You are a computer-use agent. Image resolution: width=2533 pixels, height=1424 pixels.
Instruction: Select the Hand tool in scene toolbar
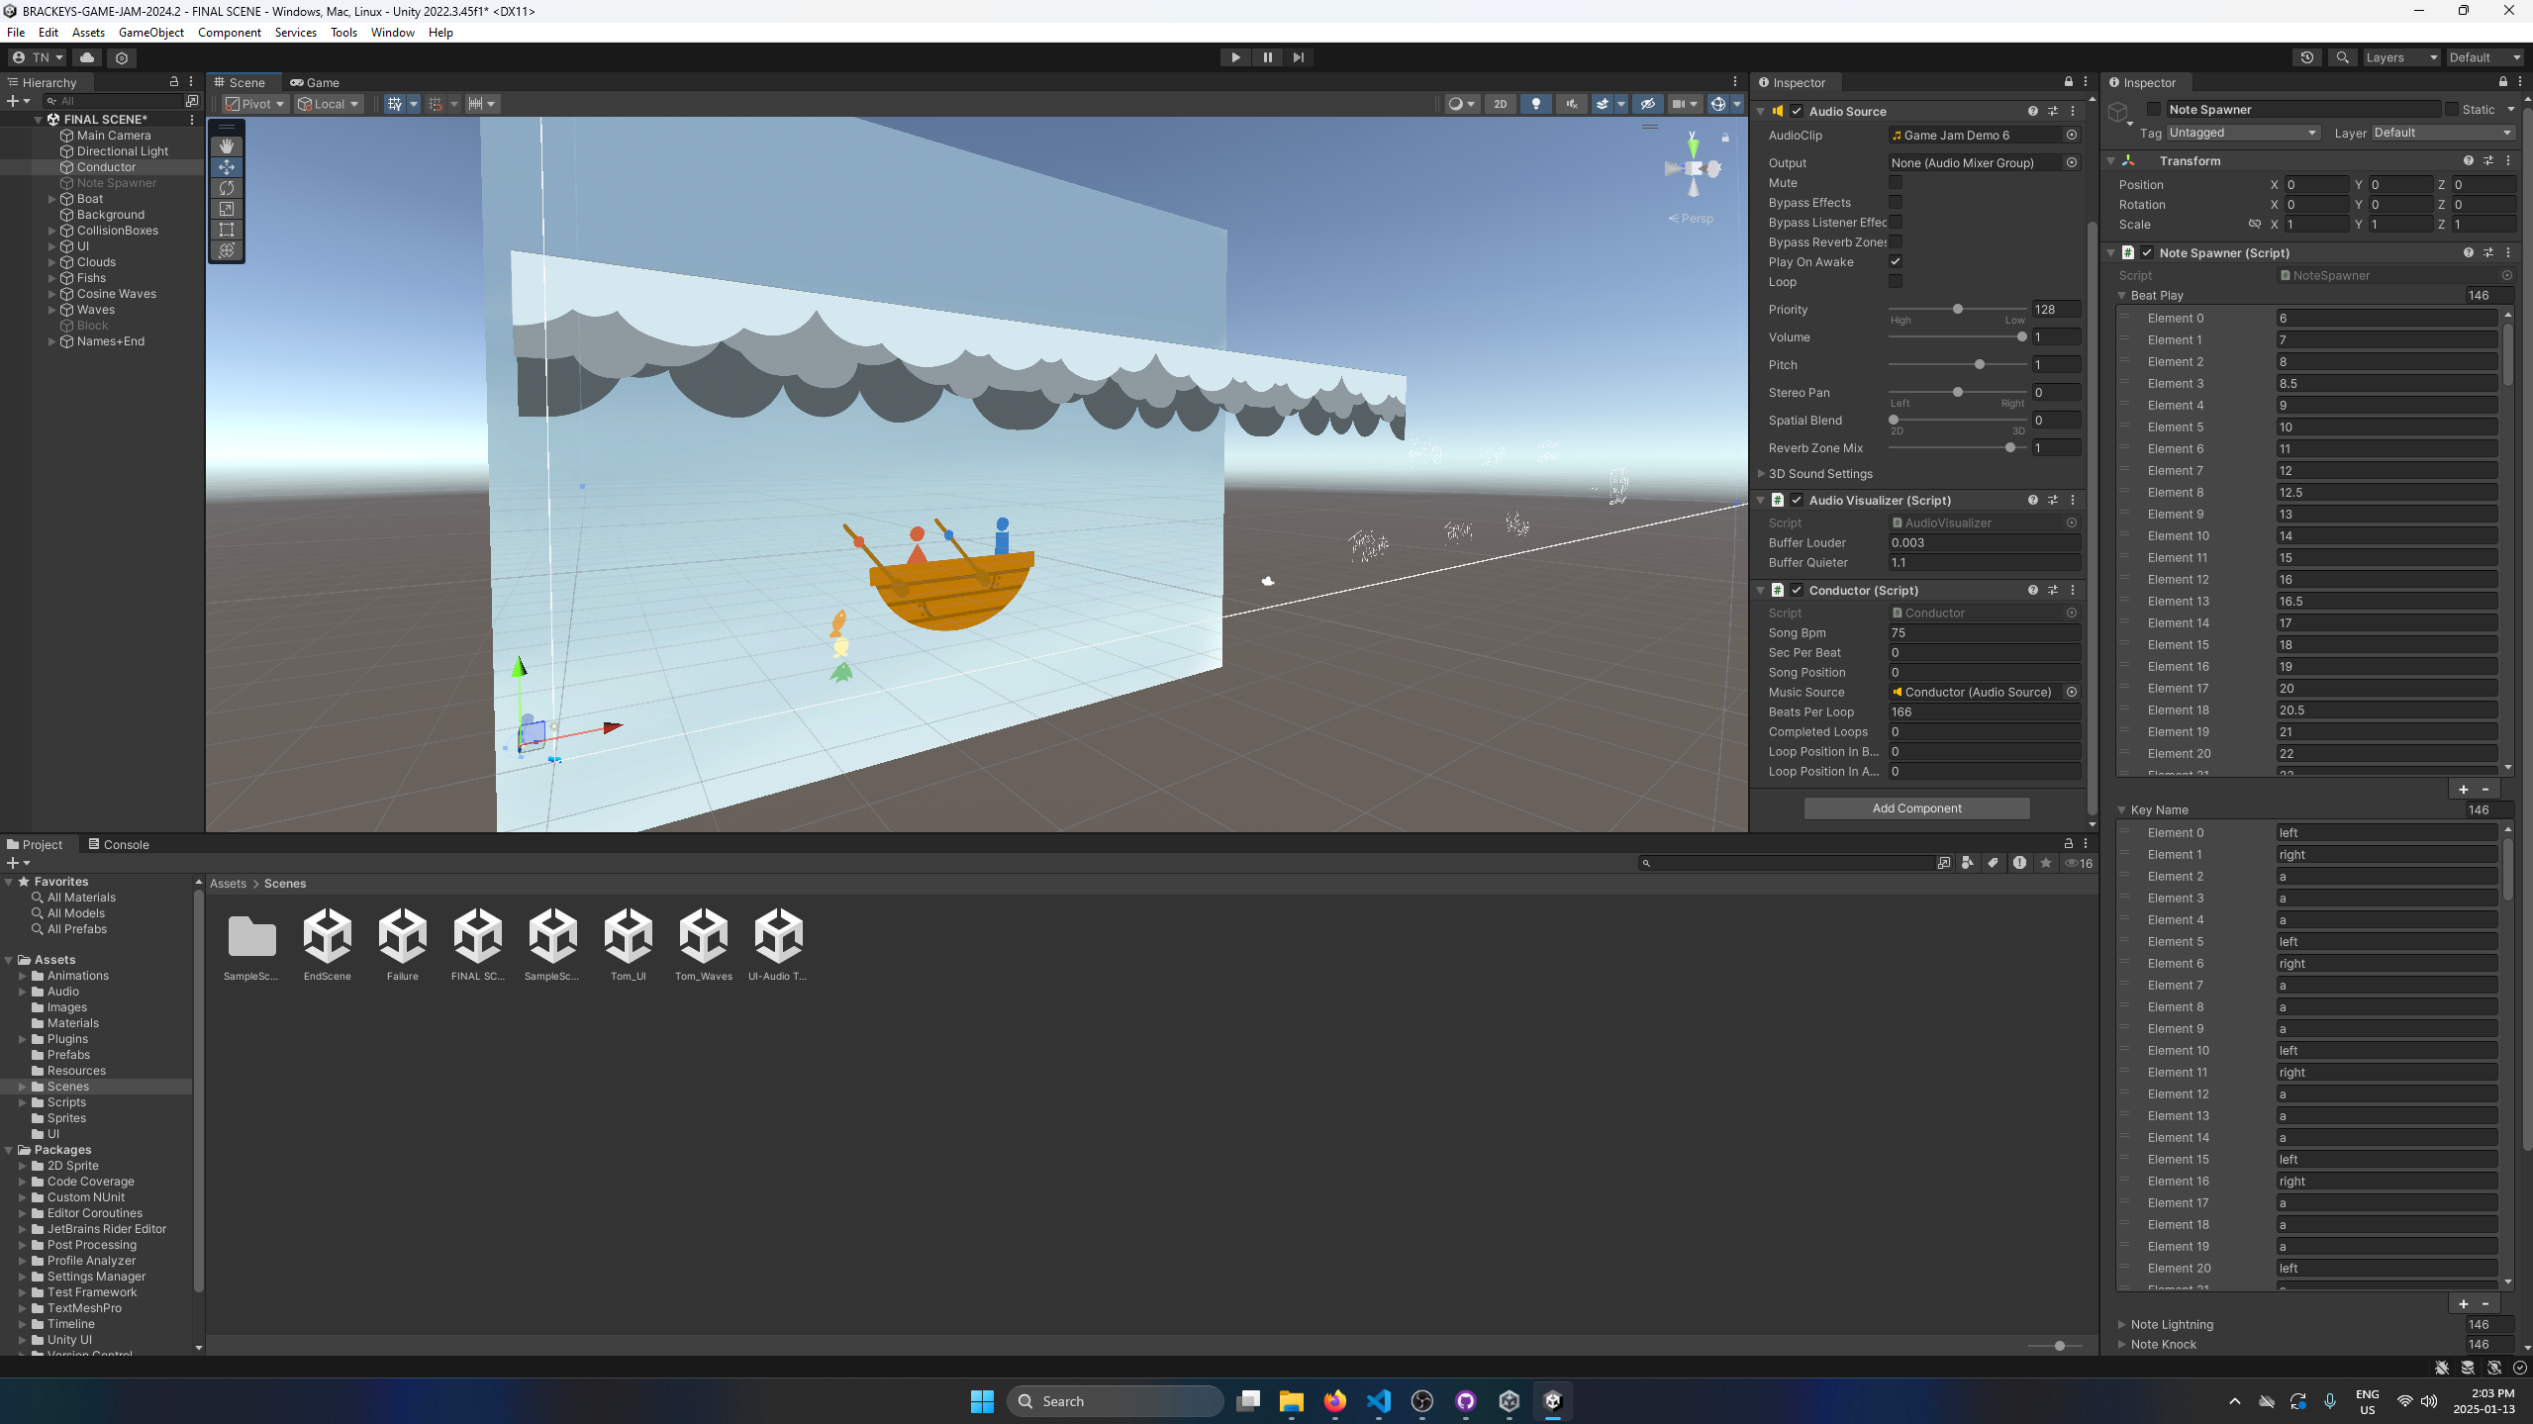point(227,145)
